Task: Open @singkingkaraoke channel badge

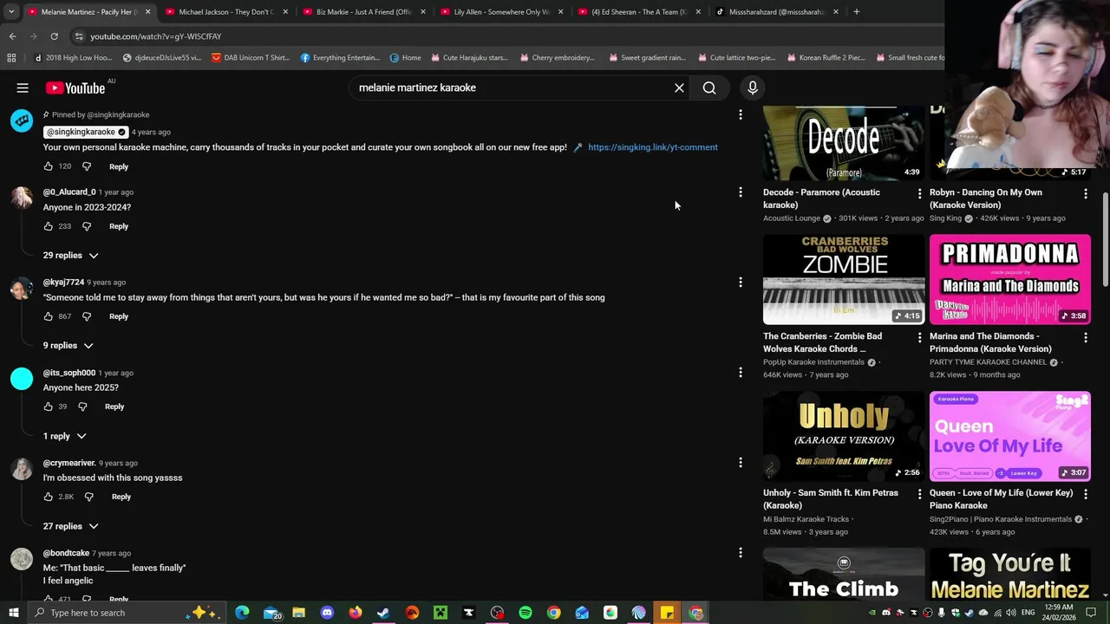Action: pyautogui.click(x=85, y=132)
